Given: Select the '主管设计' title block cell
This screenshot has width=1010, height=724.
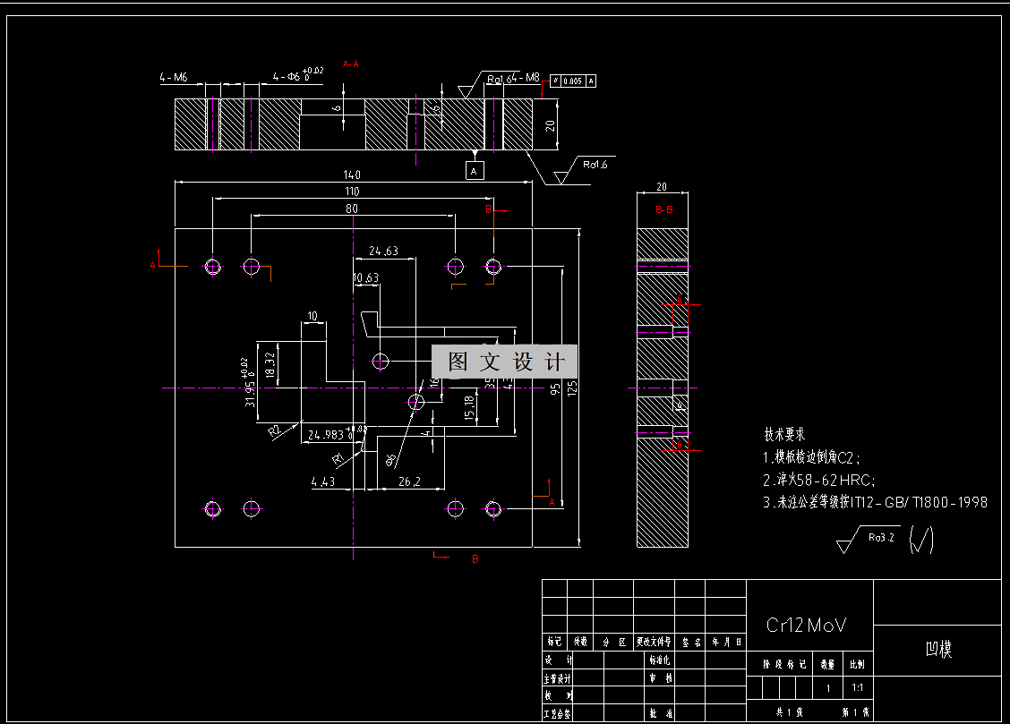Looking at the screenshot, I should point(557,678).
